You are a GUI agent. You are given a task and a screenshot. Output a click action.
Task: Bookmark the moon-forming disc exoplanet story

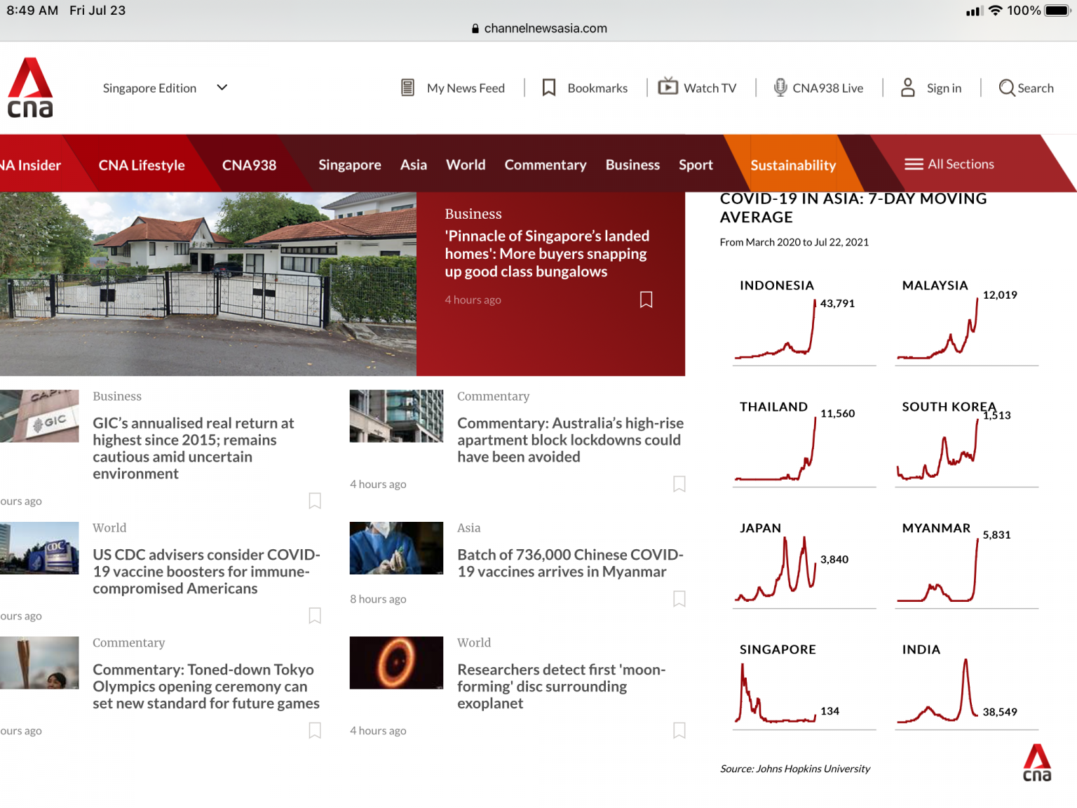[x=679, y=731]
